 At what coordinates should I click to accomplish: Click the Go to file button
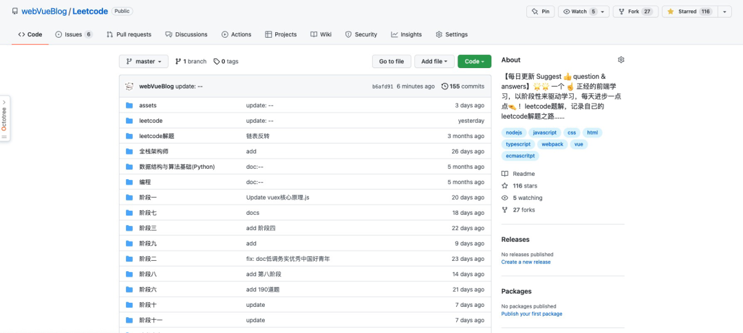tap(391, 62)
